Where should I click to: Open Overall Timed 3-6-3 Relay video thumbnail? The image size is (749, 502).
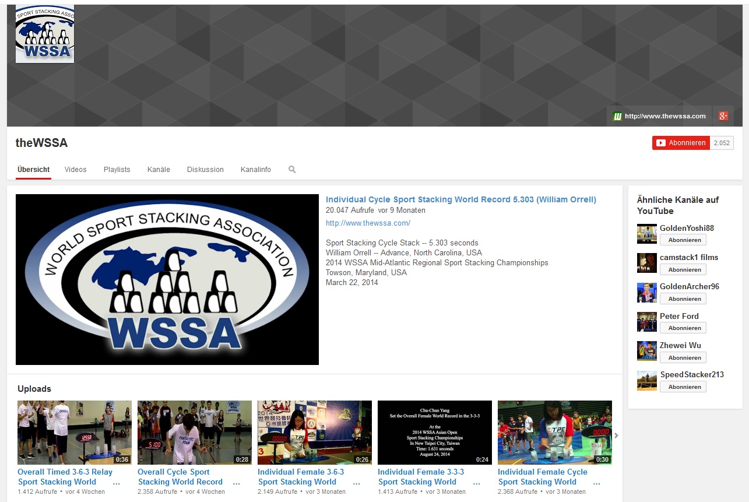[75, 432]
